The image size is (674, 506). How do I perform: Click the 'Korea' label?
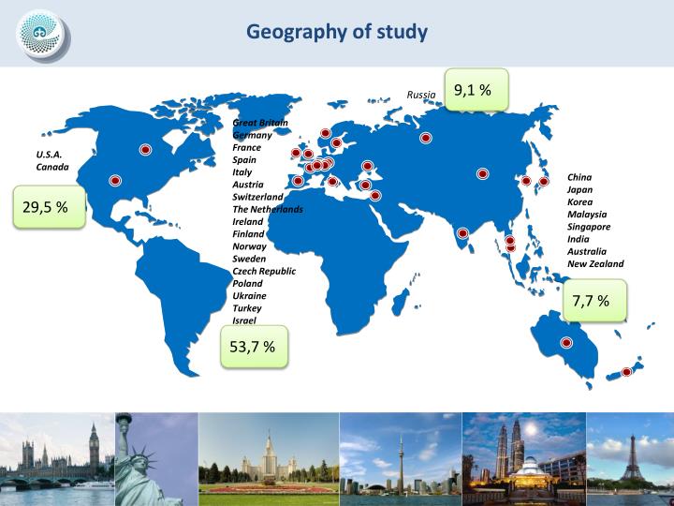click(x=579, y=202)
